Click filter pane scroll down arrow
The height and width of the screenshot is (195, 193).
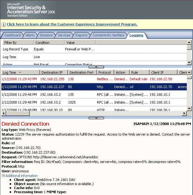pyautogui.click(x=189, y=62)
